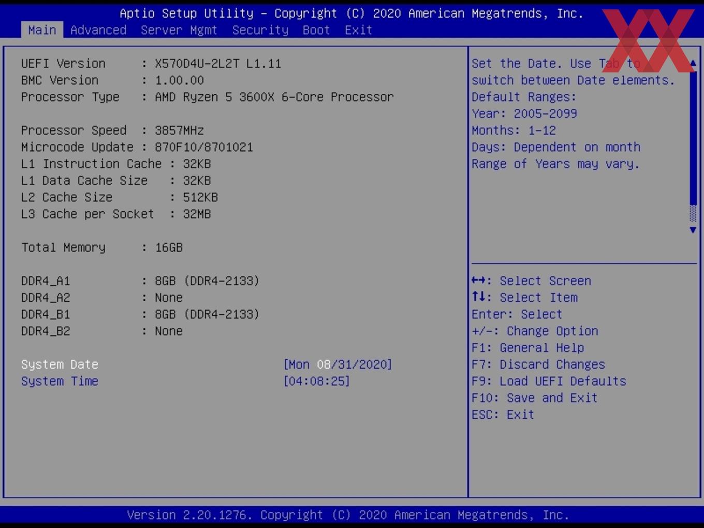Click the DDR4_B1 memory slot row
704x528 pixels.
pyautogui.click(x=140, y=314)
